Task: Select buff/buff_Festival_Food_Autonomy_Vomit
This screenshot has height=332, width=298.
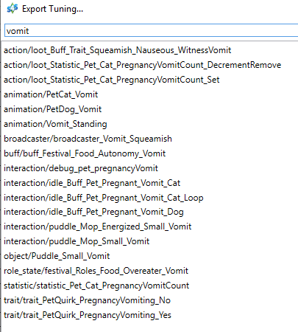Action: [x=85, y=153]
